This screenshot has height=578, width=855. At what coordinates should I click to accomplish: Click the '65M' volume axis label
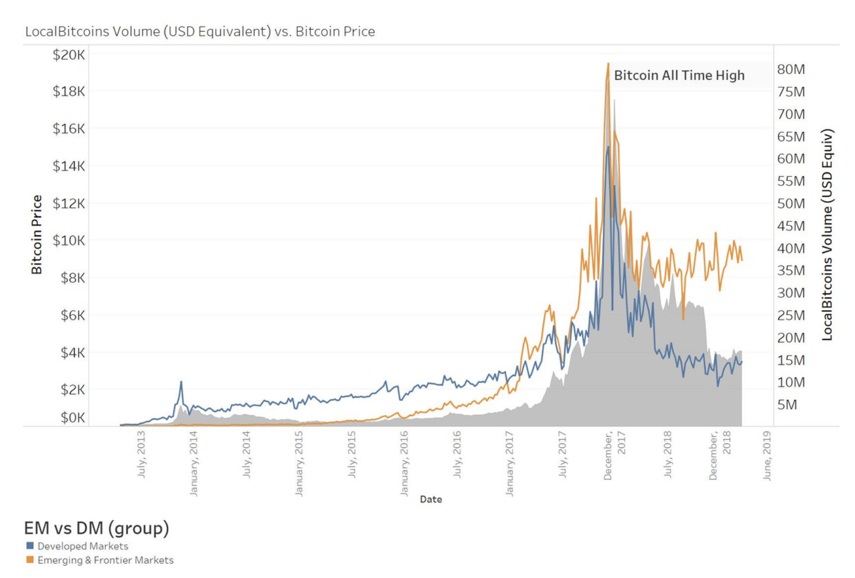point(791,136)
